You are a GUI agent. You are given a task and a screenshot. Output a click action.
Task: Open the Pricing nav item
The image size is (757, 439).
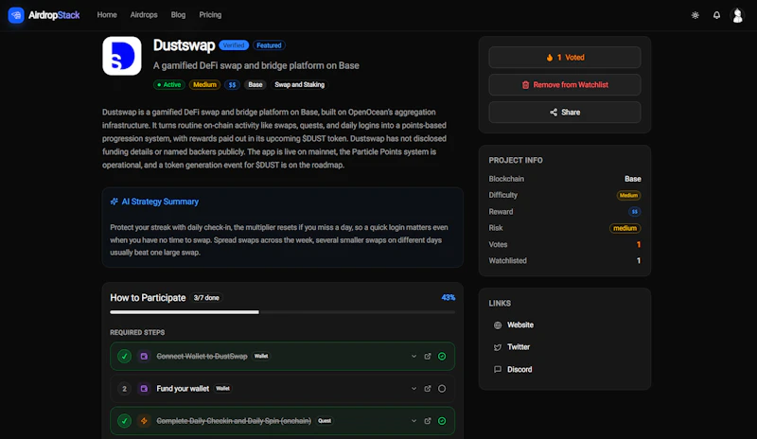pyautogui.click(x=210, y=15)
